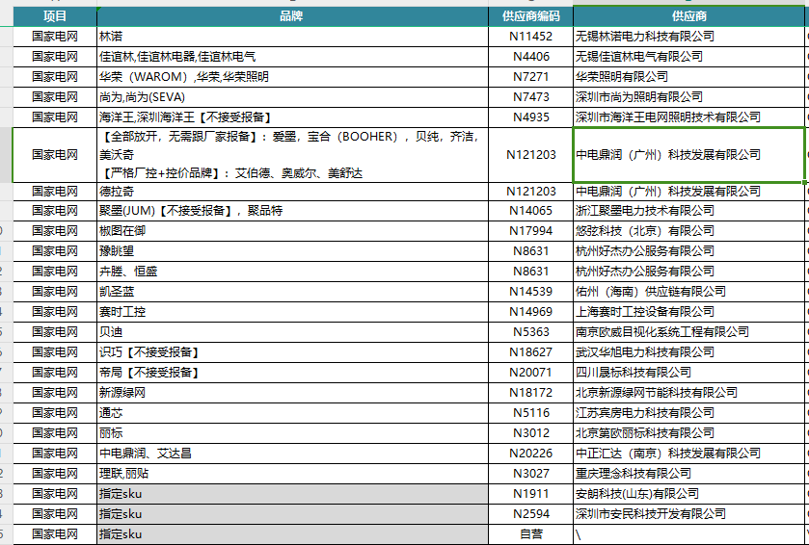Click supplier code N17994
This screenshot has width=809, height=545.
tap(531, 231)
